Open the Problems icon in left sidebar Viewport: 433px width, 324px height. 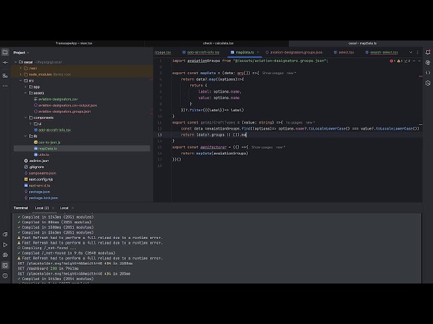[5, 275]
